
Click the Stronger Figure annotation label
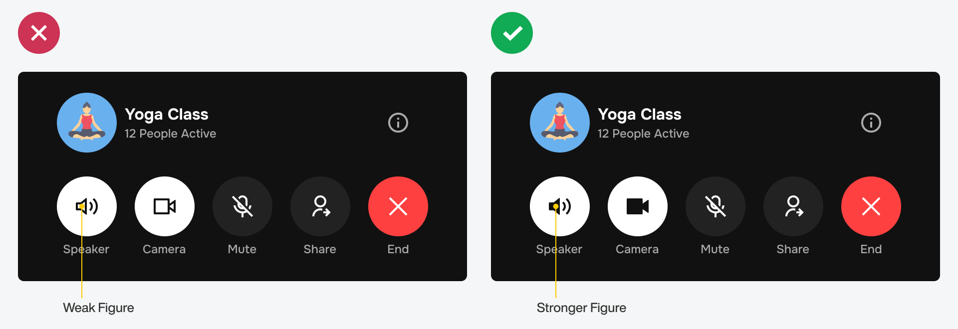coord(581,308)
